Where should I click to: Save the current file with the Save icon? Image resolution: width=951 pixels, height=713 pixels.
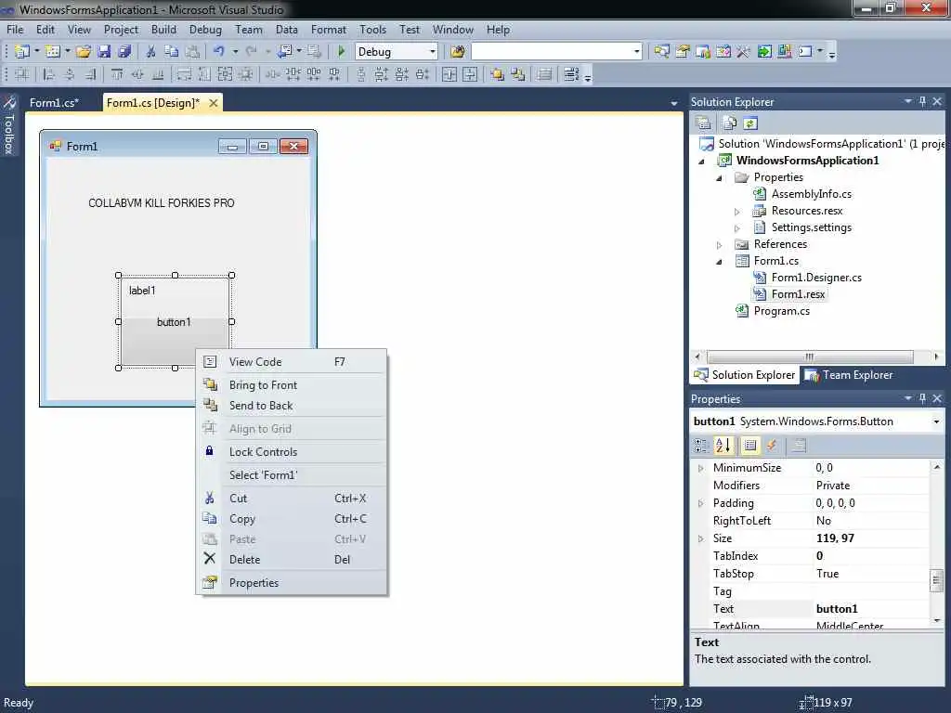[104, 52]
